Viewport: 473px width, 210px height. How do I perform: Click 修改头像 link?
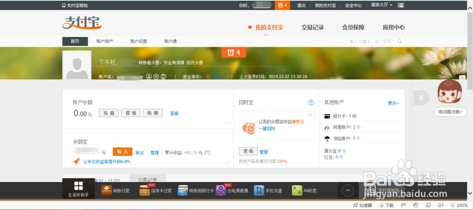click(194, 63)
